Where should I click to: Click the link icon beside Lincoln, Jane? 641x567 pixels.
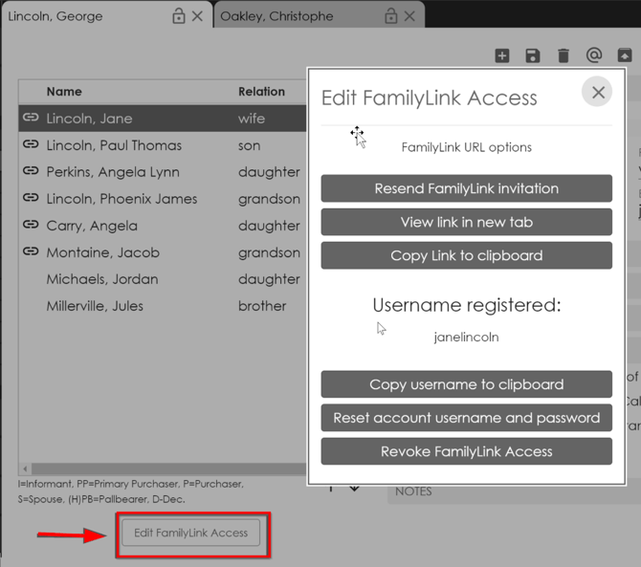tap(31, 118)
